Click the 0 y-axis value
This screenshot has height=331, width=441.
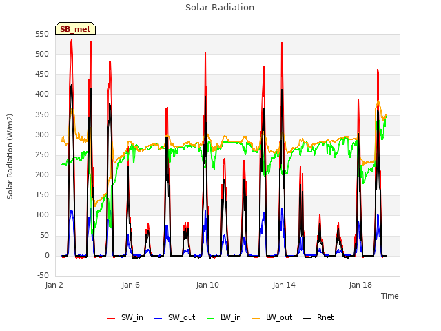(x=47, y=255)
